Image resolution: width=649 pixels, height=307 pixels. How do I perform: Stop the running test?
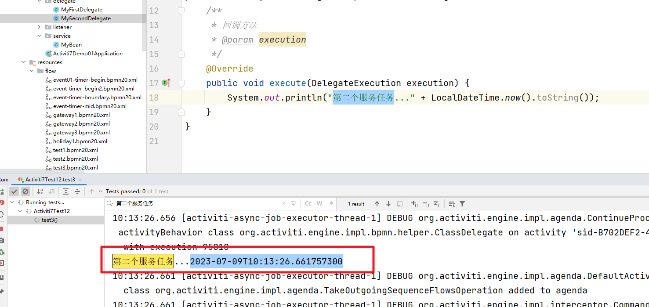2,229
